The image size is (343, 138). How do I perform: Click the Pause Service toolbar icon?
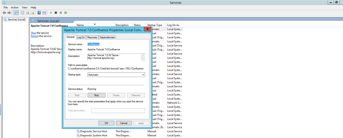(61, 13)
